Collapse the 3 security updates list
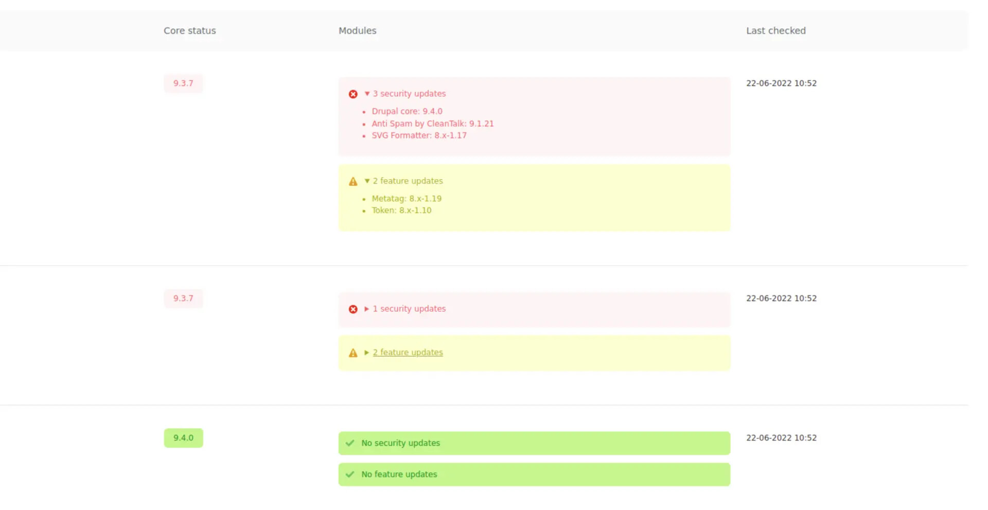 click(x=367, y=94)
